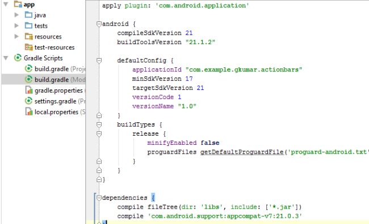Viewport: 369px width, 224px height.
Task: Select the test-resources folder
Action: pyautogui.click(x=54, y=48)
